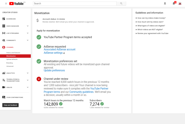Click the Help and feedback button
Image resolution: width=185 pixels, height=124 pixels.
(10, 105)
